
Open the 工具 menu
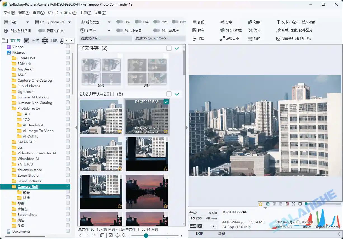click(85, 13)
